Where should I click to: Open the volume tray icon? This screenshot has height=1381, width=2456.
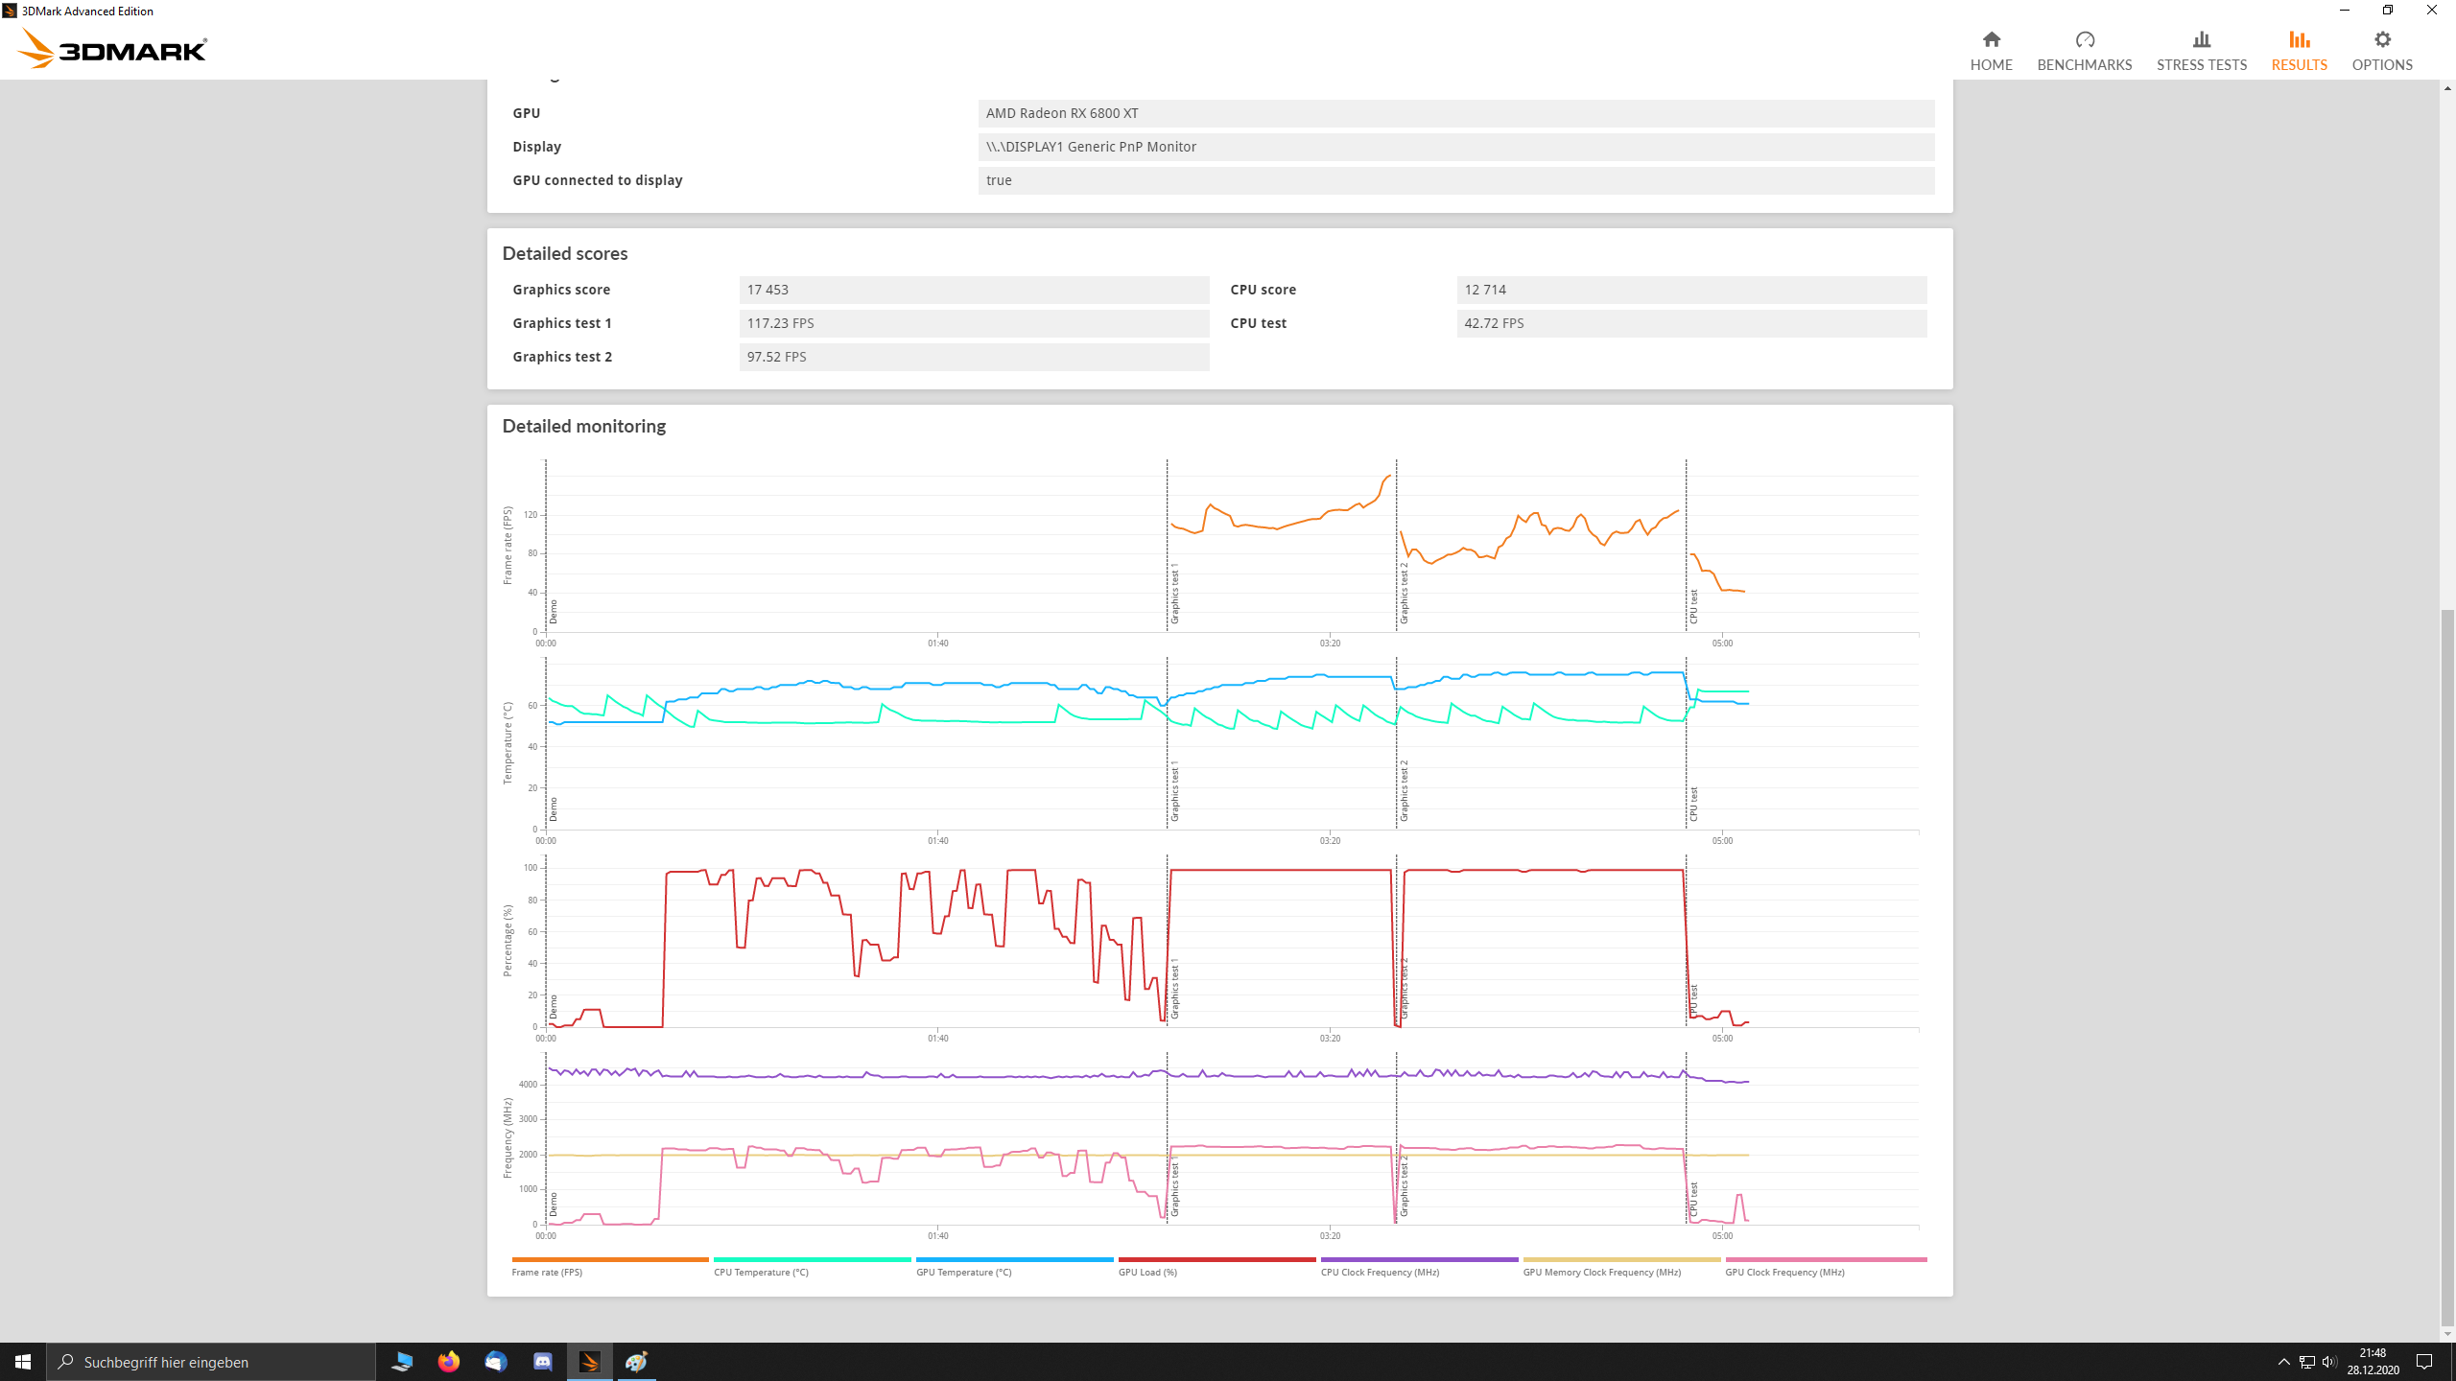tap(2329, 1362)
